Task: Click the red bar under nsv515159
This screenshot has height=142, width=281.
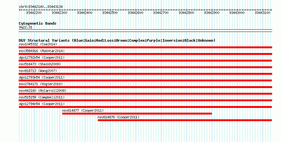Action: pyautogui.click(x=145, y=100)
